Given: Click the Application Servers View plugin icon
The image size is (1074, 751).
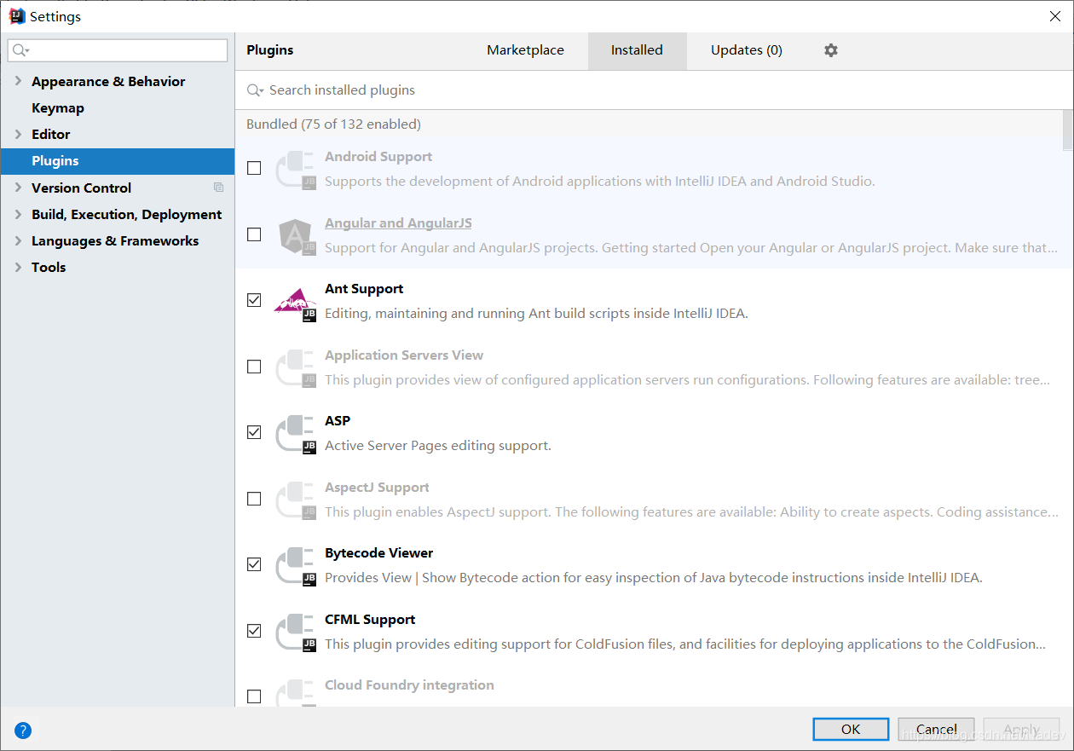Looking at the screenshot, I should pos(296,367).
